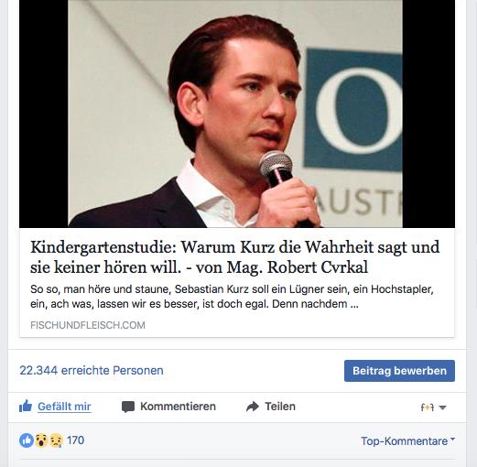Click the blue like reaction icon

click(27, 440)
